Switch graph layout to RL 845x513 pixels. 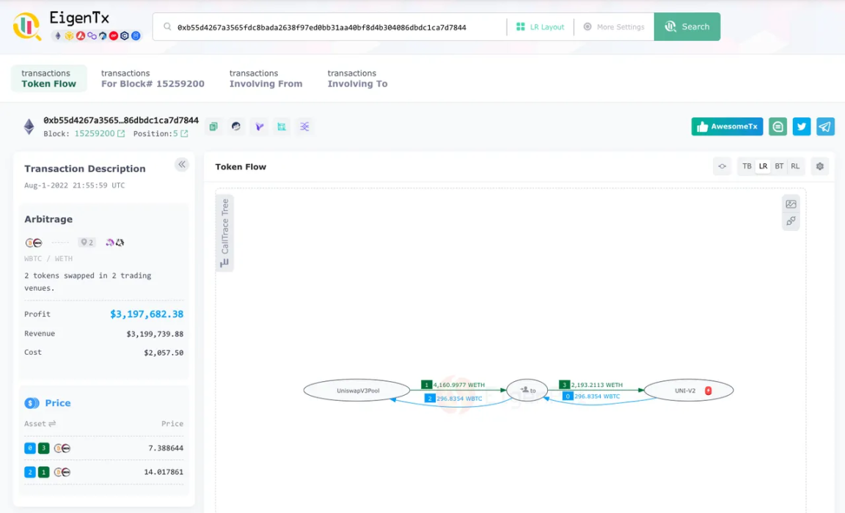(x=795, y=166)
